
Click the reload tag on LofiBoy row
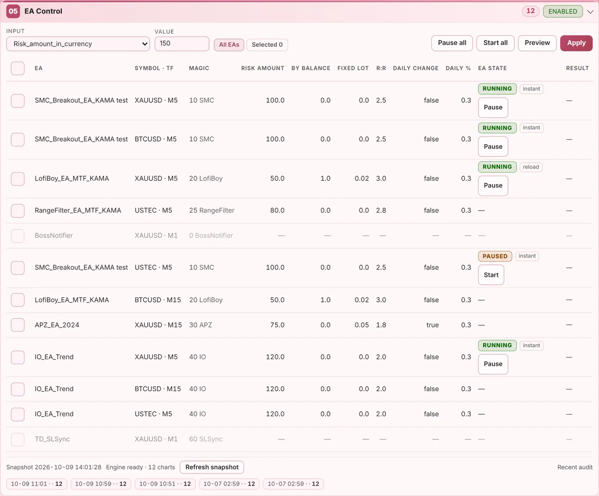(531, 167)
